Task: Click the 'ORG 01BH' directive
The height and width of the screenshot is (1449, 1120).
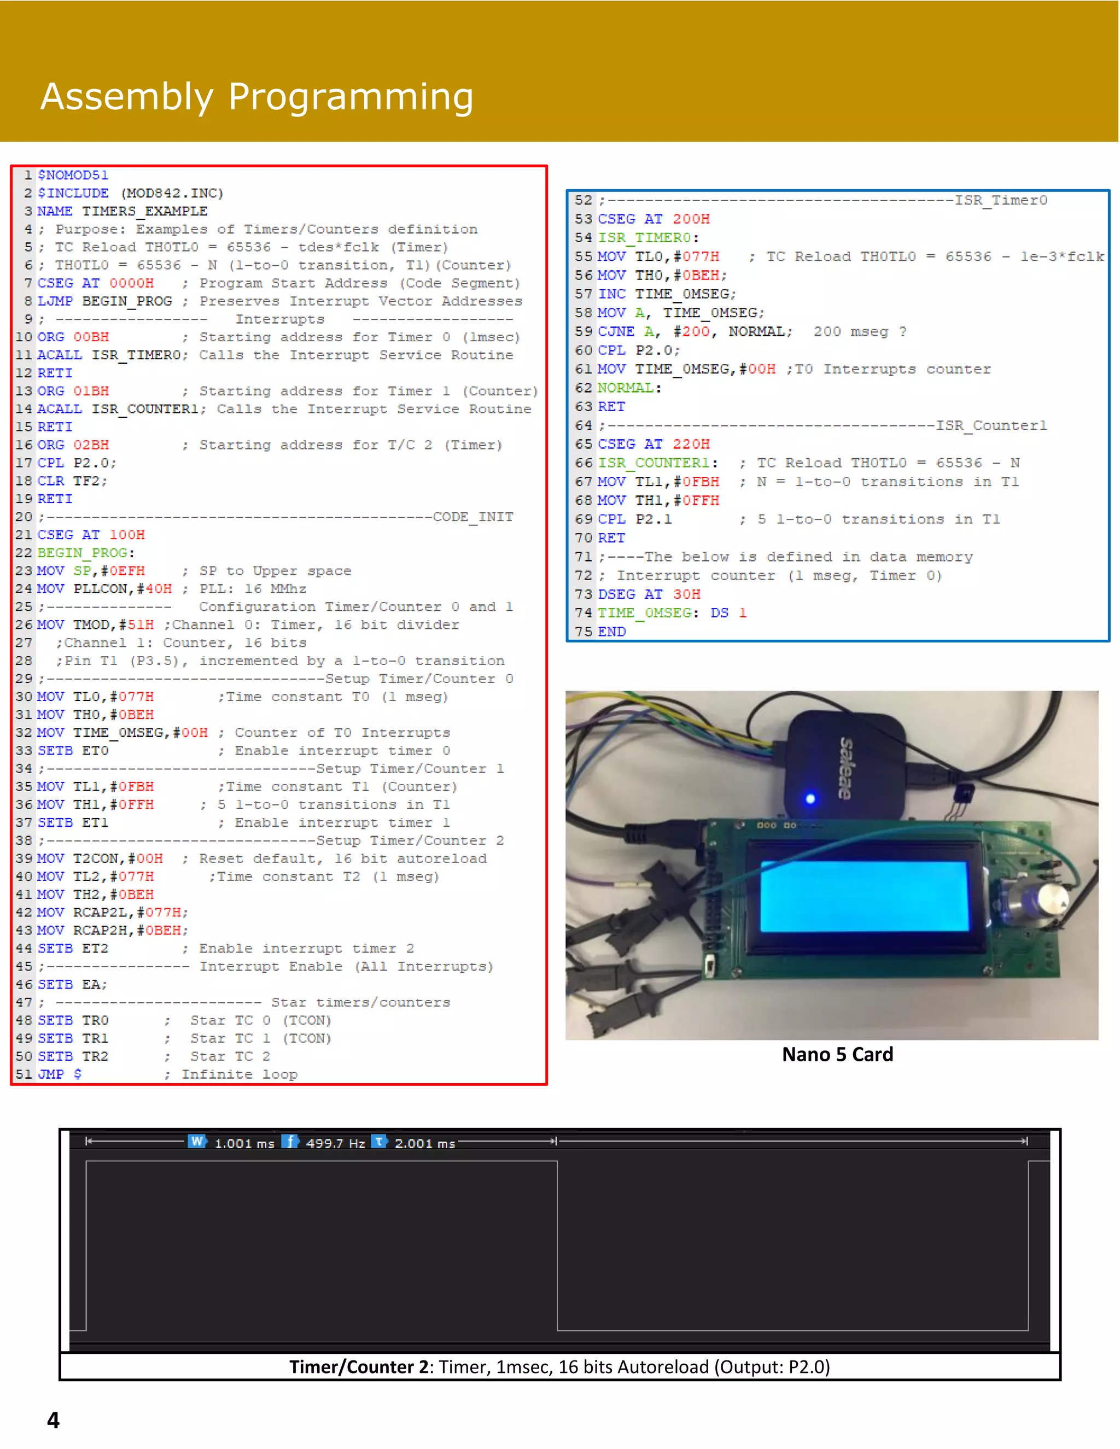Action: (73, 391)
